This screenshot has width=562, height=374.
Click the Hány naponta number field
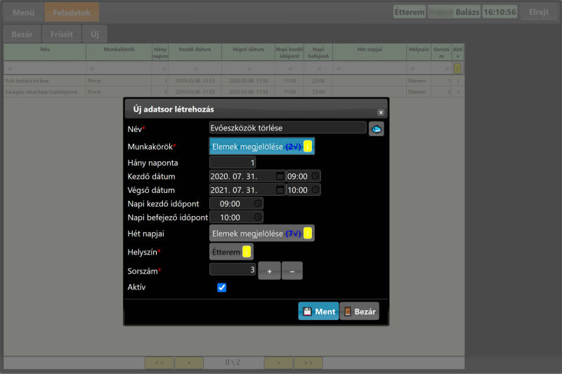click(x=233, y=162)
